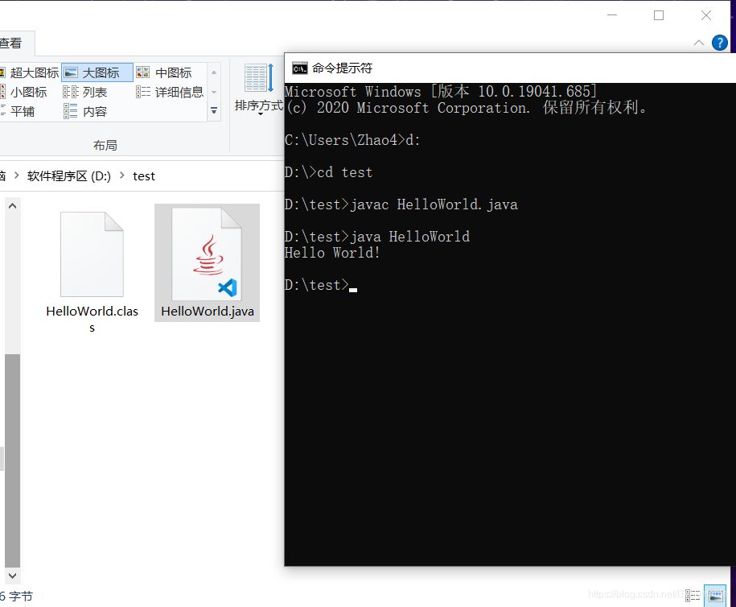Viewport: 736px width, 607px height.
Task: Open the Sort by (排序方式) dropdown
Action: (259, 89)
